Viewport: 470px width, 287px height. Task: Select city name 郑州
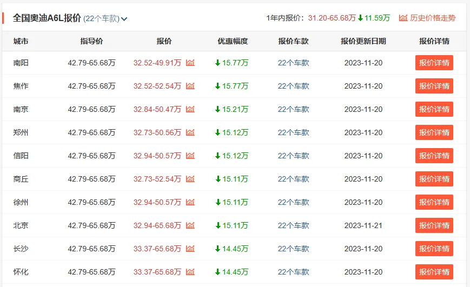(x=21, y=132)
